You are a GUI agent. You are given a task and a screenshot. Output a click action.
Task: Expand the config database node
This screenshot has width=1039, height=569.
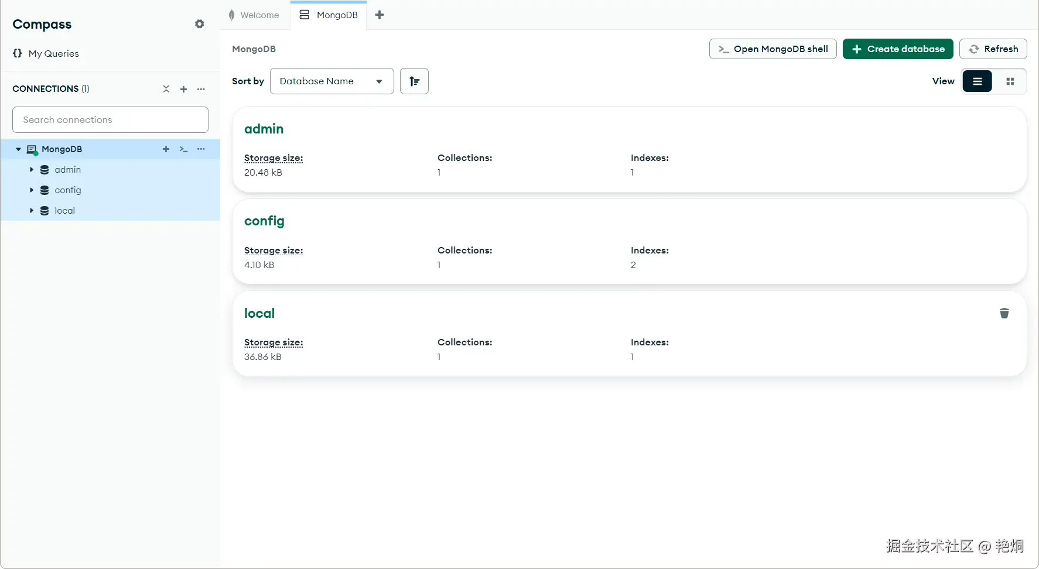click(x=32, y=190)
